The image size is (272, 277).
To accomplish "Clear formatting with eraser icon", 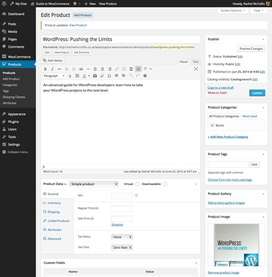I will tap(102, 76).
